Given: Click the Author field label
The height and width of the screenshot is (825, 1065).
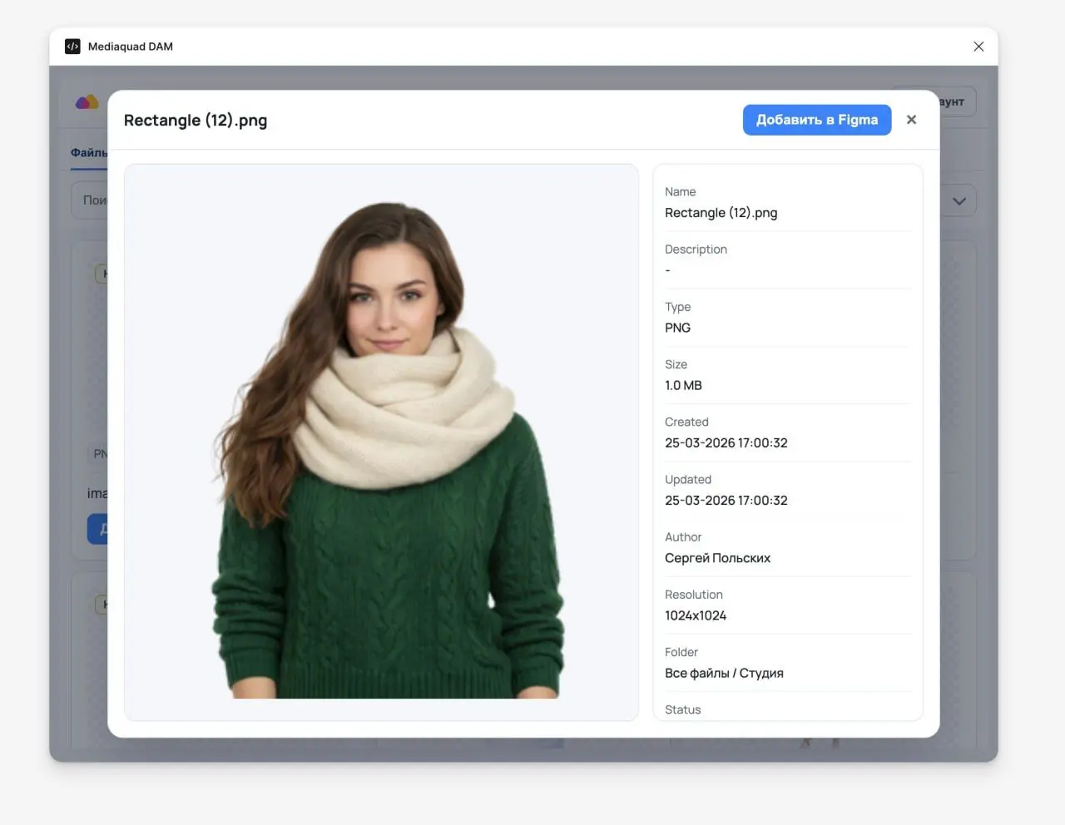Looking at the screenshot, I should [x=684, y=537].
